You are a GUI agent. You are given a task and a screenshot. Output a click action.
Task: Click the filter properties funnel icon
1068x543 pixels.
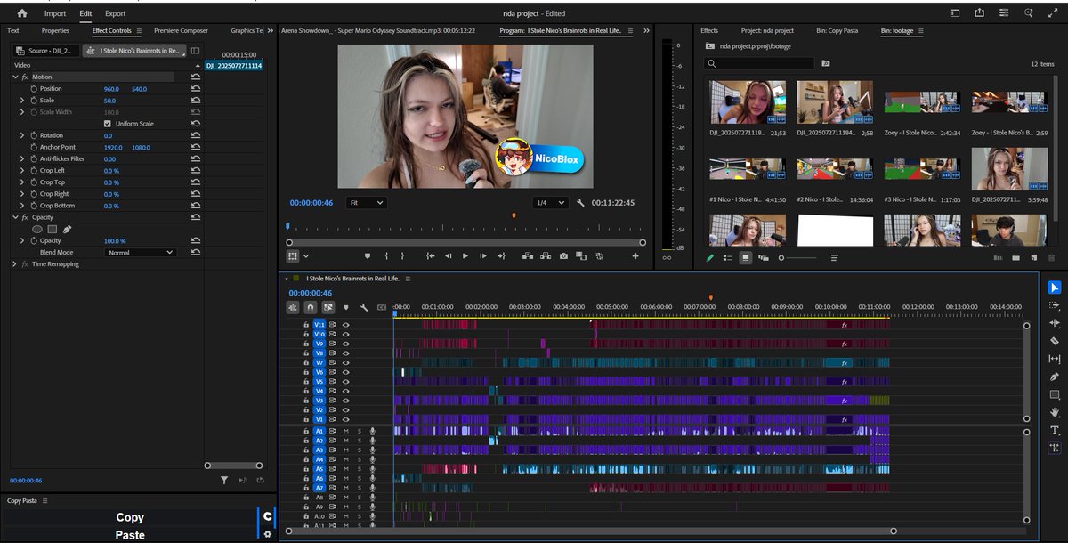224,481
